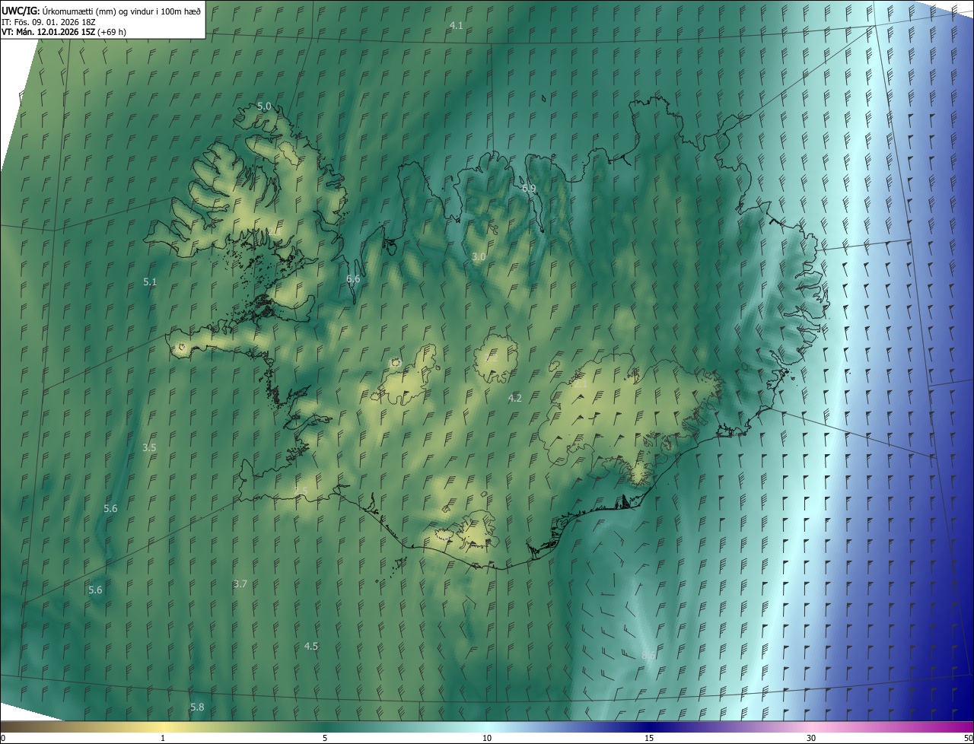Click the 5.8 value label

197,707
